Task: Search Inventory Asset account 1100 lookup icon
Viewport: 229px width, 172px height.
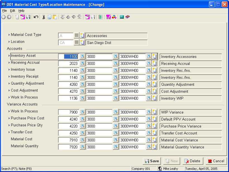Action: click(82, 56)
